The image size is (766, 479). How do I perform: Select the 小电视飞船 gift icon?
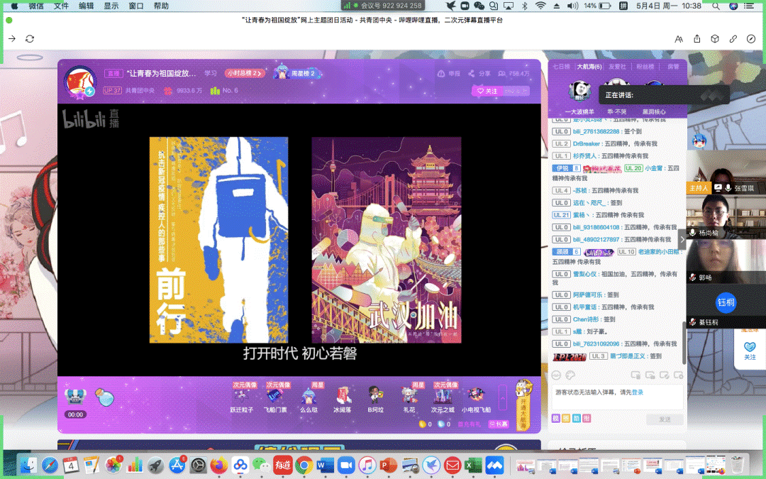476,396
